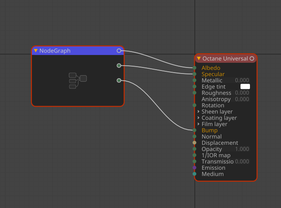Click the Normal input pin
281x208 pixels.
coord(194,136)
